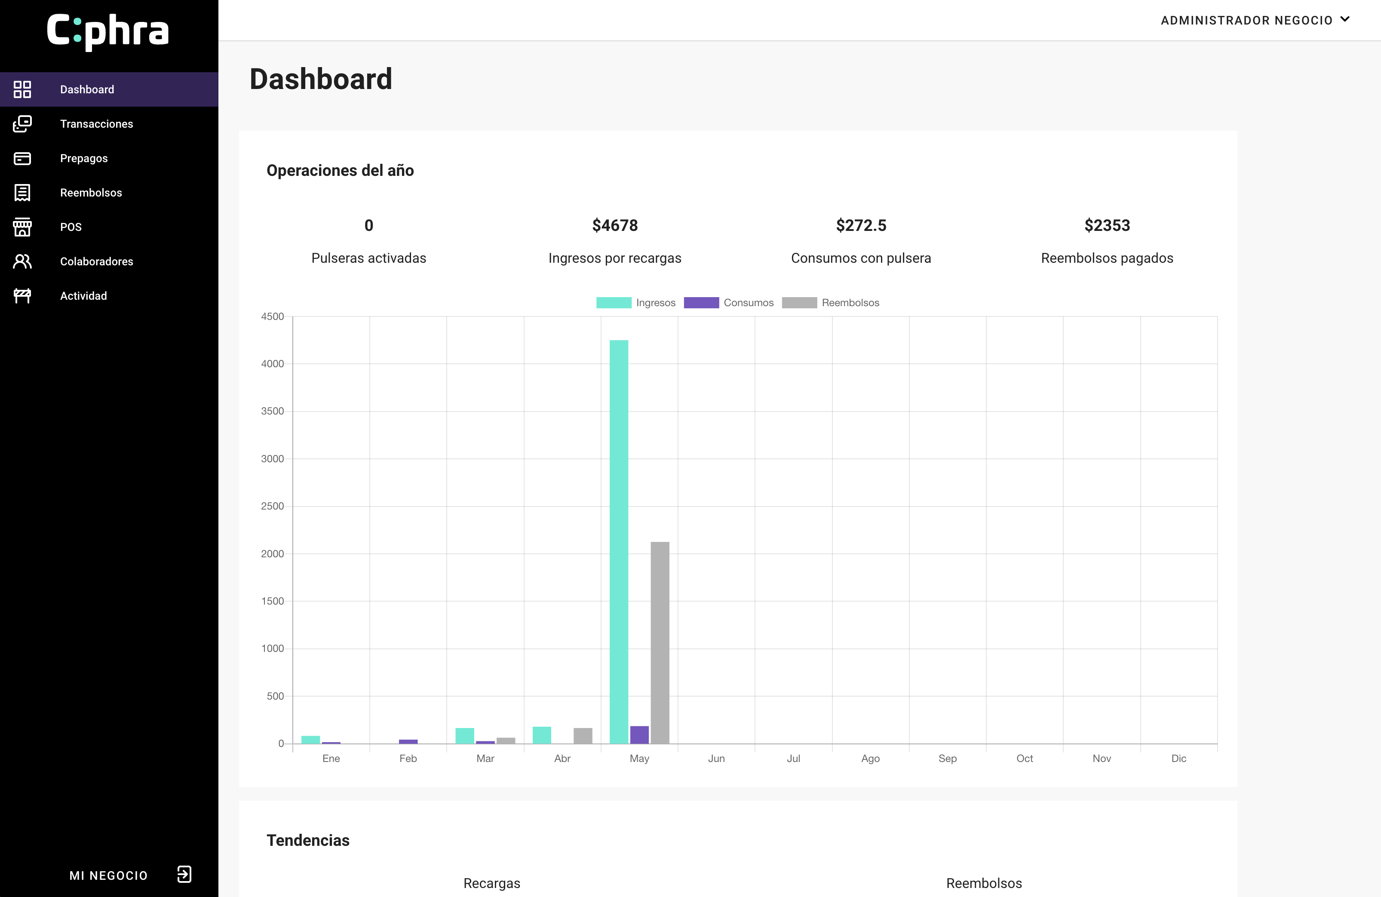Click the Dashboard grid icon in sidebar
Image resolution: width=1381 pixels, height=897 pixels.
point(22,89)
